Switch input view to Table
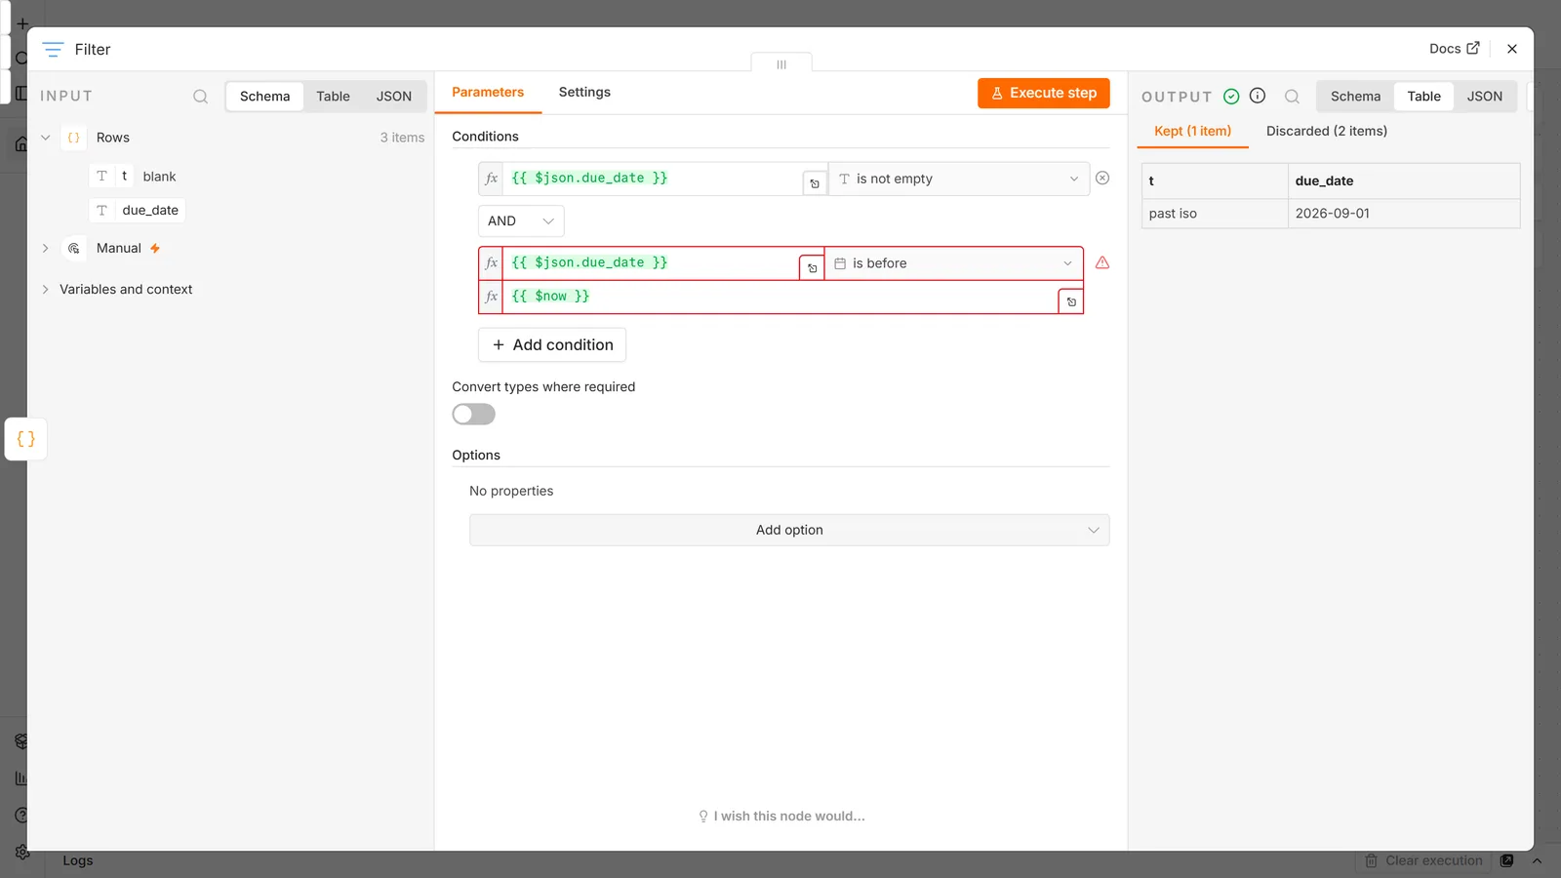1561x878 pixels. [333, 97]
